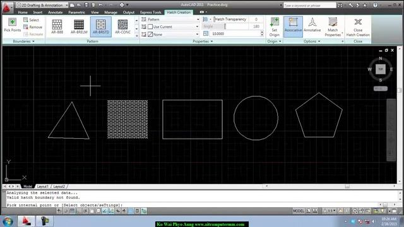This screenshot has width=404, height=227.
Task: Click the TOP face of the ViewCube
Action: [x=381, y=69]
